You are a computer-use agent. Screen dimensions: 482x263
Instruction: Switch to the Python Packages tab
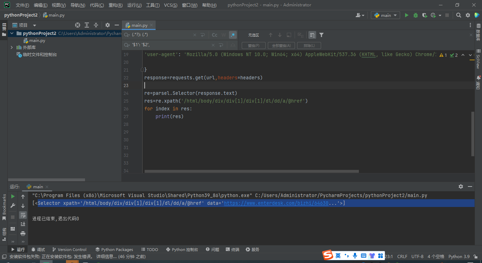114,249
